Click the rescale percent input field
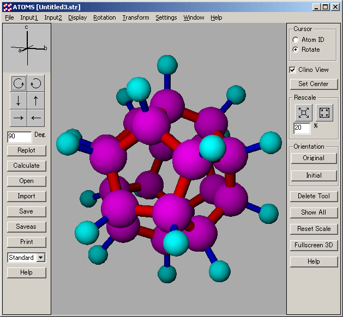Image resolution: width=343 pixels, height=317 pixels. pyautogui.click(x=302, y=129)
